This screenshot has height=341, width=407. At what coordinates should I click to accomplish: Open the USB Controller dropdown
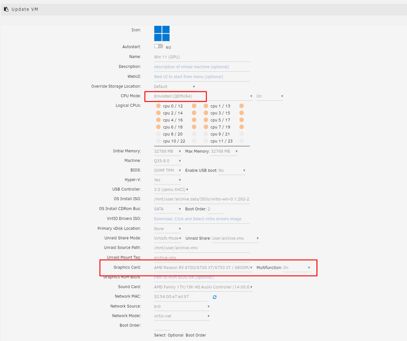pyautogui.click(x=171, y=190)
